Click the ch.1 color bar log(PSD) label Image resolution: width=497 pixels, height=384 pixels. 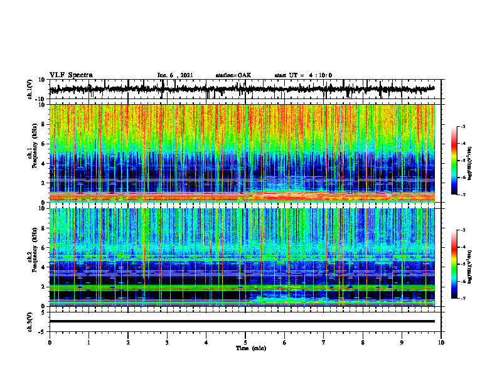tap(469, 163)
